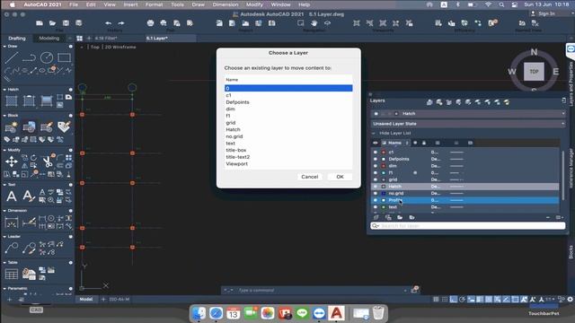The width and height of the screenshot is (575, 323).
Task: Click TOP face of the ViewCube
Action: 534,72
